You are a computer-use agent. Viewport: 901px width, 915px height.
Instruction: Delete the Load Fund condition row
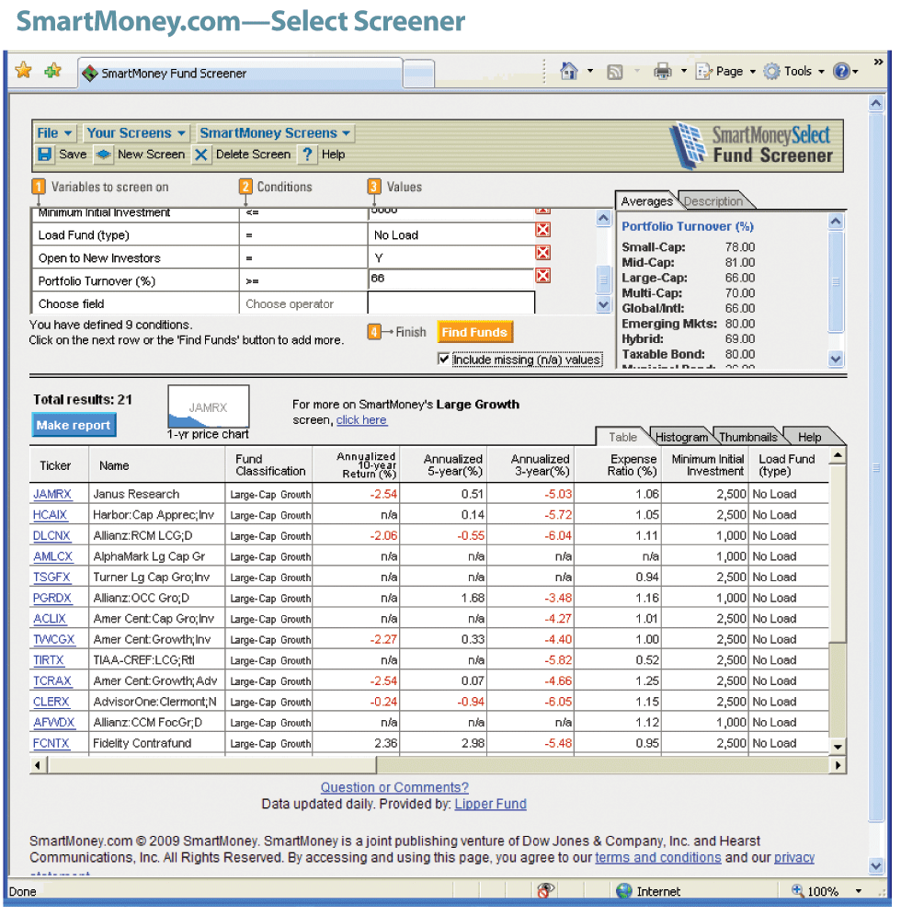click(x=542, y=231)
